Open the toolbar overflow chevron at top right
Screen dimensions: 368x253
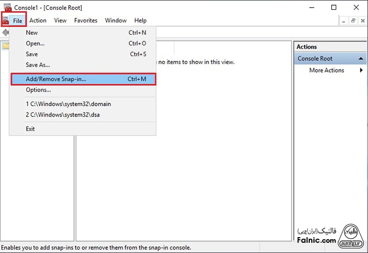tap(363, 32)
